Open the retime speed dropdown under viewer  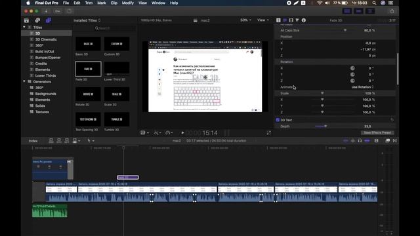click(169, 132)
